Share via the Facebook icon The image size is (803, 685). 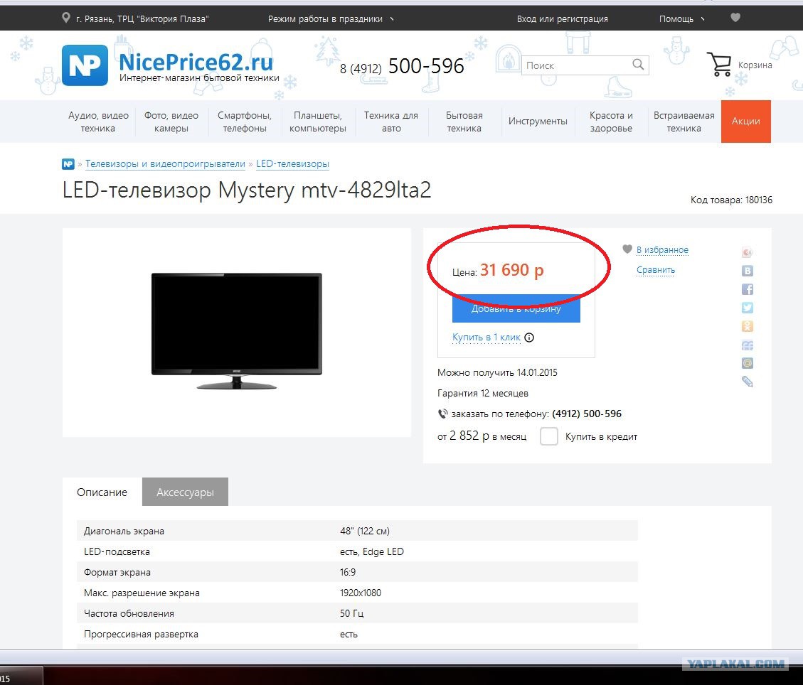click(x=748, y=289)
